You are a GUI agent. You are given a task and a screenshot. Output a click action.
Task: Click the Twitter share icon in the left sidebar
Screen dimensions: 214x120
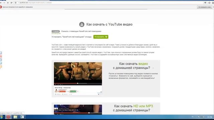(1, 63)
